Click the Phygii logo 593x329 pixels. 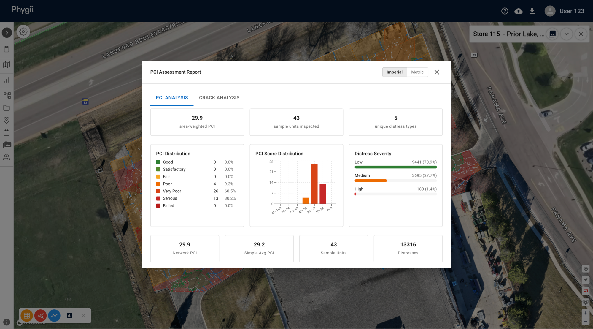pyautogui.click(x=23, y=10)
